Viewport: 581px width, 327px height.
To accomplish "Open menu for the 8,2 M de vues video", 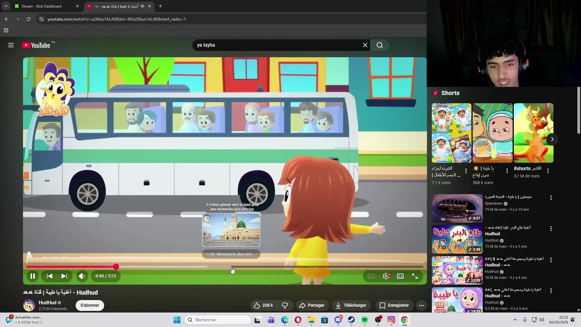I will pyautogui.click(x=551, y=291).
